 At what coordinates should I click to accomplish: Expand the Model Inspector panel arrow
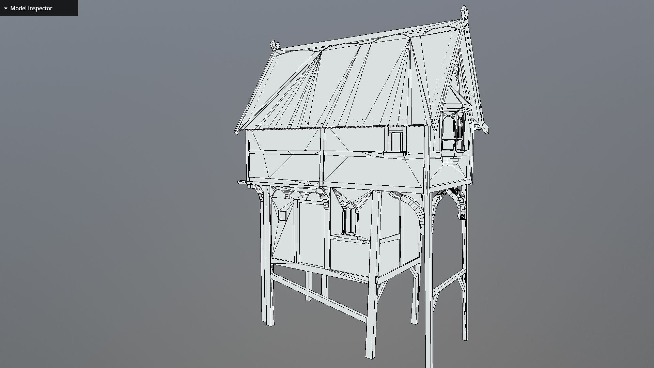tap(6, 9)
